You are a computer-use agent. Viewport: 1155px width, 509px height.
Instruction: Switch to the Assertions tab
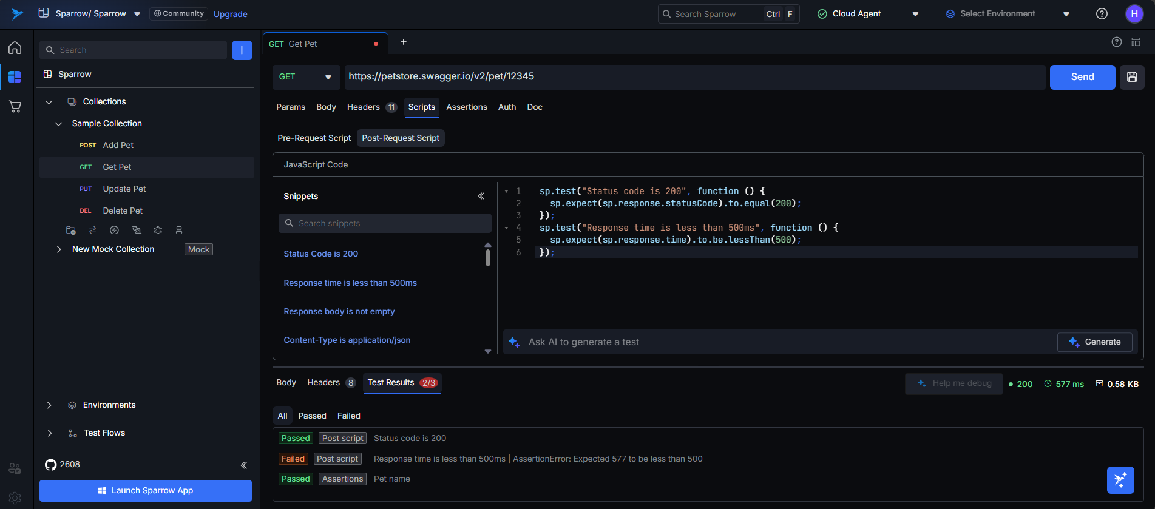(466, 107)
